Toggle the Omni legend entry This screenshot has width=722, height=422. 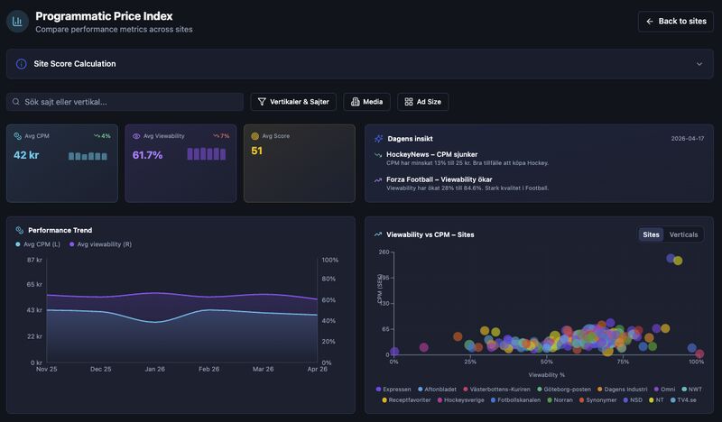[x=664, y=390]
